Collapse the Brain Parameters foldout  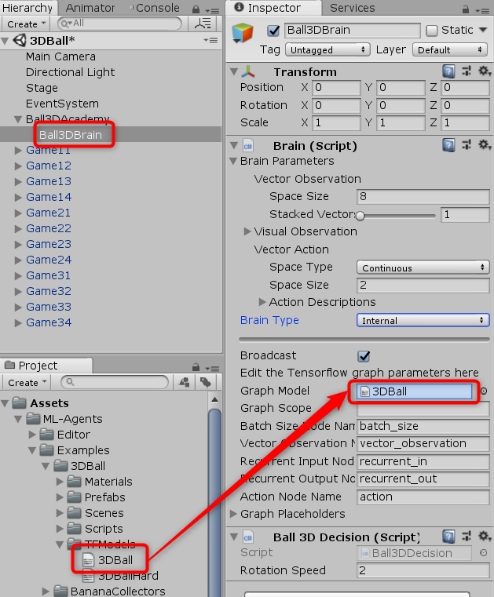click(x=234, y=161)
